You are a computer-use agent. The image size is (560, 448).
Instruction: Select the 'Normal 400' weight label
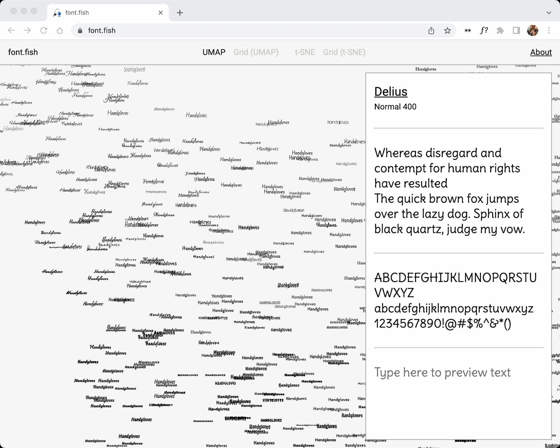395,107
